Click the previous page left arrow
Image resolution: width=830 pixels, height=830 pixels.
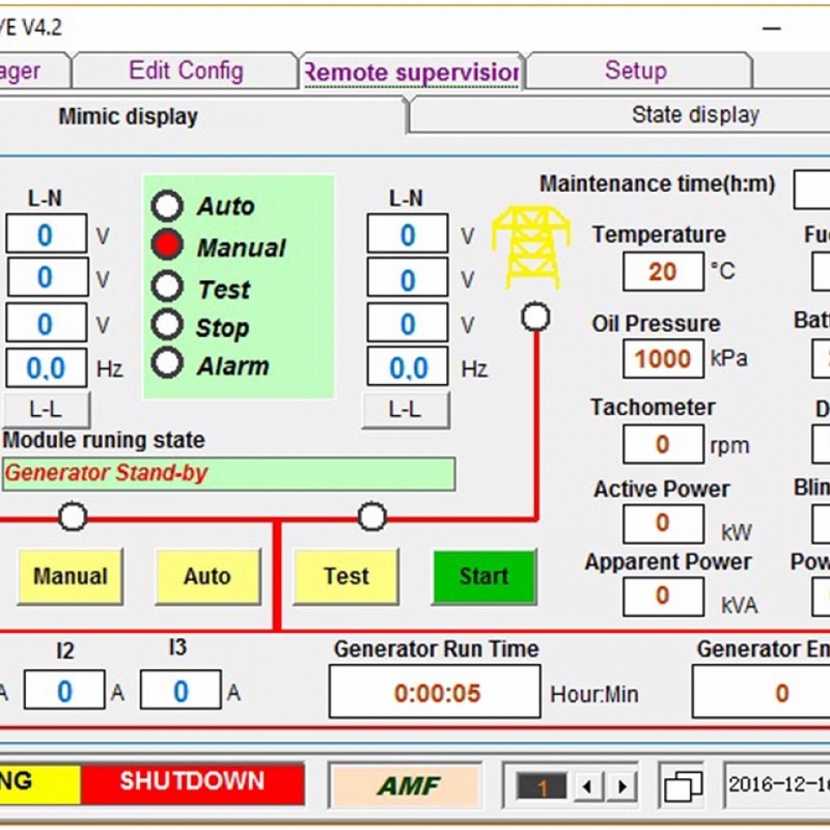587,787
